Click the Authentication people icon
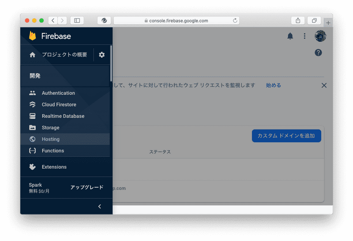Image resolution: width=353 pixels, height=241 pixels. coord(32,93)
